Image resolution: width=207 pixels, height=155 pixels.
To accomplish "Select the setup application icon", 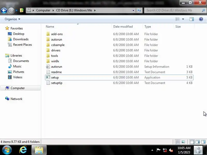I will (x=48, y=77).
